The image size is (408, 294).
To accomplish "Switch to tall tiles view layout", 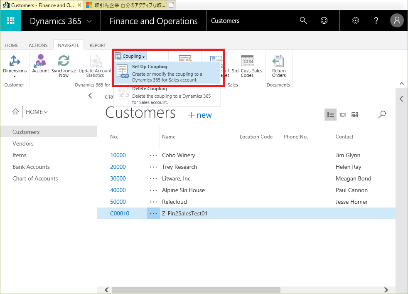I will [343, 115].
